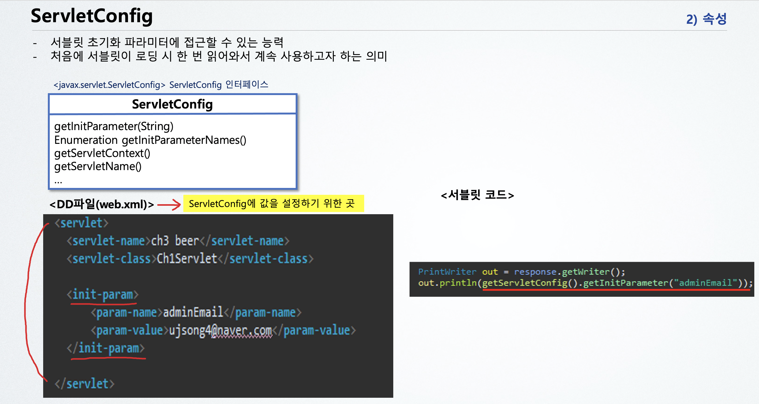
Task: Click the '2) 속성' section label
Action: coord(706,19)
